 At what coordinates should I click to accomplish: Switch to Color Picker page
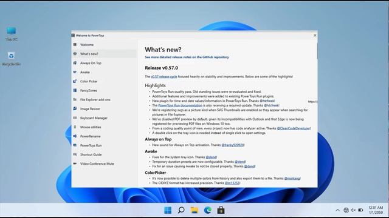pyautogui.click(x=104, y=81)
